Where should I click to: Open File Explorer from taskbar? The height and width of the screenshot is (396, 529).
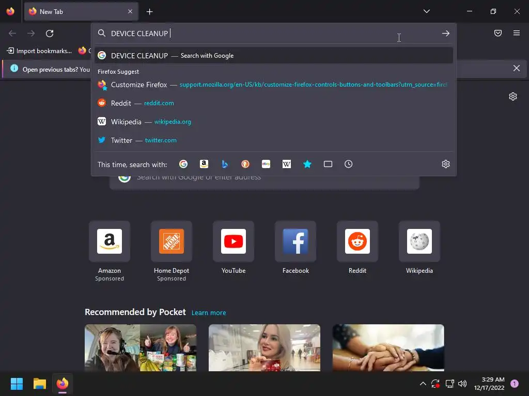point(39,384)
